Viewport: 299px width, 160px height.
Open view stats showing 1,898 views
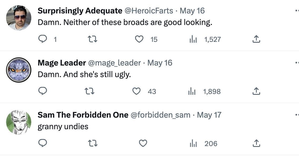(192, 92)
